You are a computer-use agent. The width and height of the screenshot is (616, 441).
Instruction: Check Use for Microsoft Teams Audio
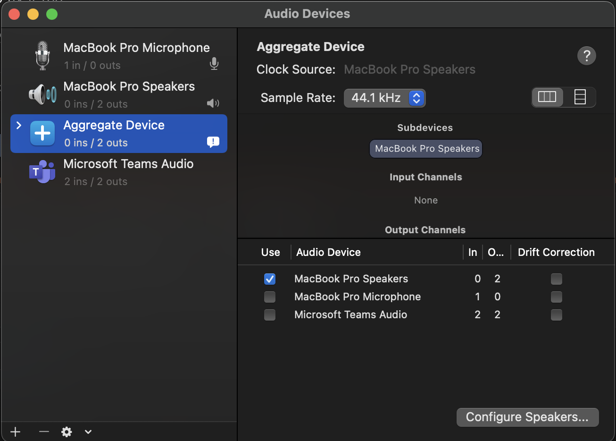pos(270,315)
